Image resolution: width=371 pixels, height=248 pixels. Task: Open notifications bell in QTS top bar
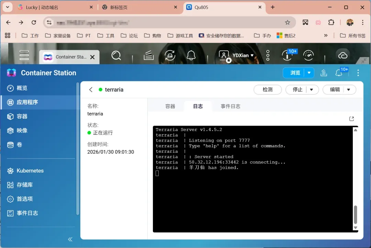click(191, 55)
